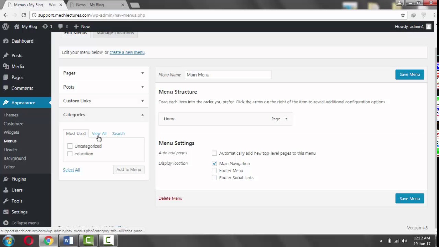Click the volume icon in system tray
This screenshot has height=247, width=439.
point(405,241)
